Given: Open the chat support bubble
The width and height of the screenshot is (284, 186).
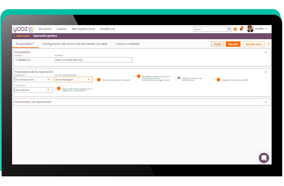Looking at the screenshot, I should click(264, 158).
